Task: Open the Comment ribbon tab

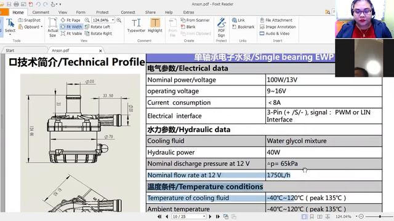Action: [x=41, y=12]
